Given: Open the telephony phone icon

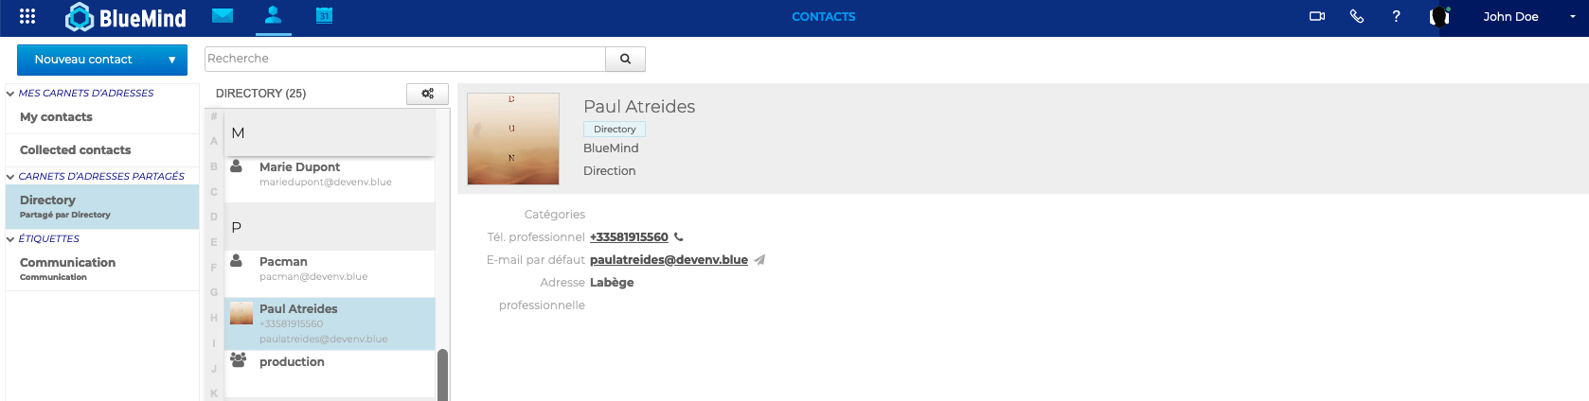Looking at the screenshot, I should pyautogui.click(x=1356, y=16).
